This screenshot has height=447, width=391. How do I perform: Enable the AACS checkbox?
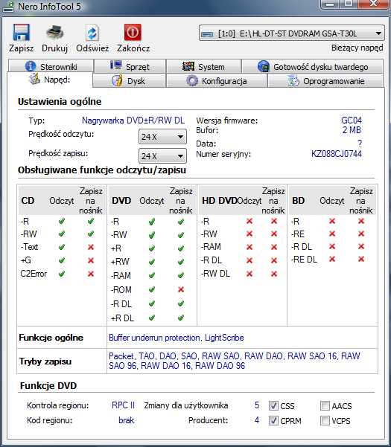click(x=325, y=405)
